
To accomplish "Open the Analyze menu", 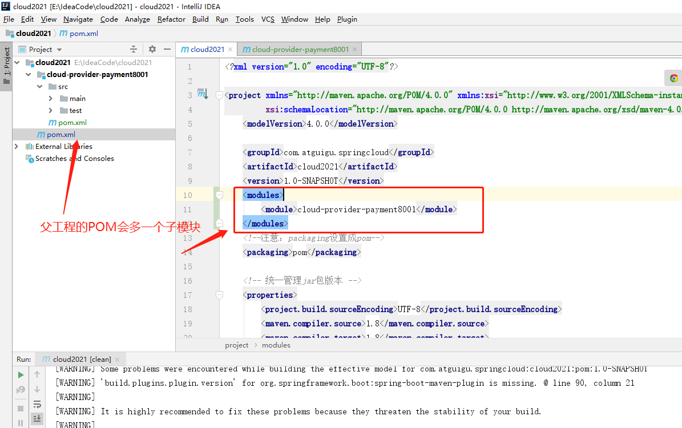I will [138, 19].
